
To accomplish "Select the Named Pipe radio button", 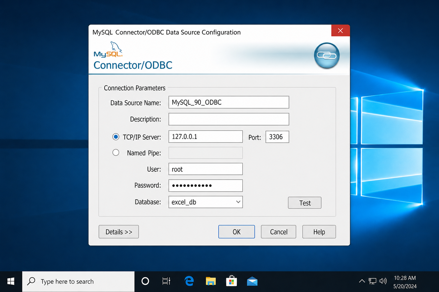I will [x=116, y=153].
